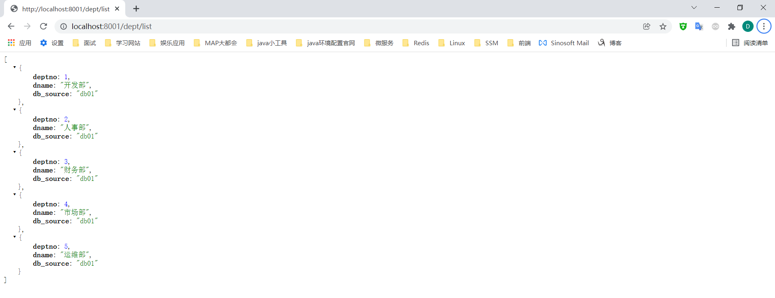Open the tab search dropdown arrow

[x=694, y=8]
